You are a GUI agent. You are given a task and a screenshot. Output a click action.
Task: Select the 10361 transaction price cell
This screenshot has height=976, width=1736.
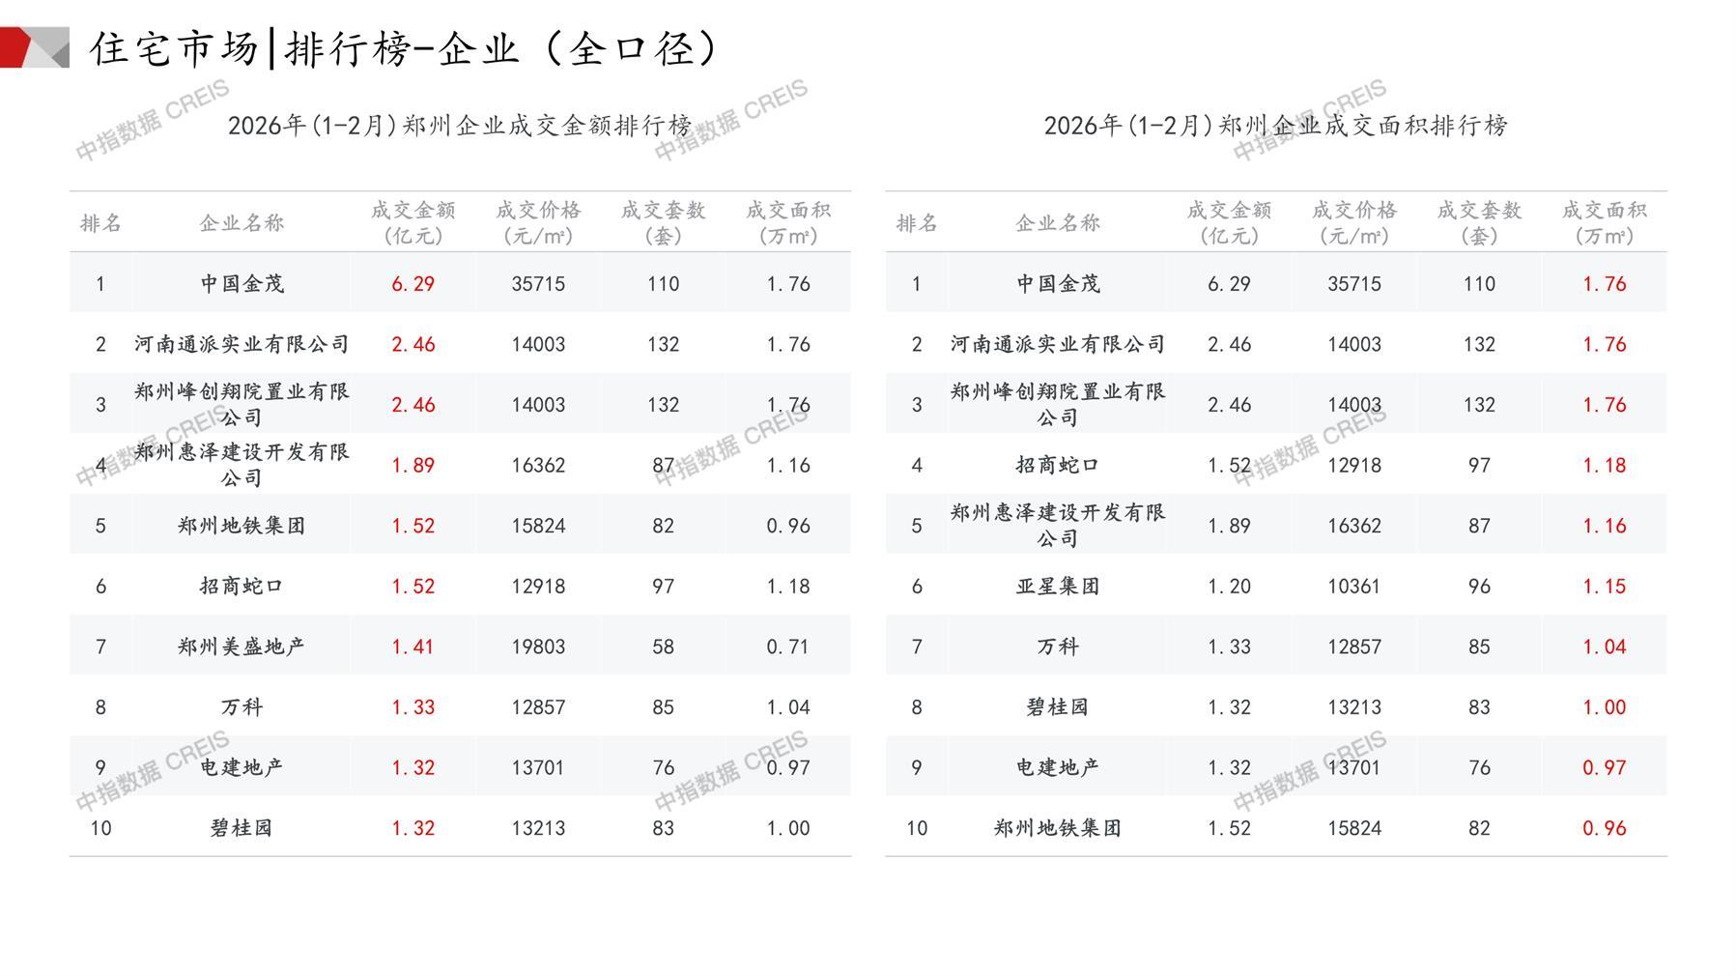1353,587
